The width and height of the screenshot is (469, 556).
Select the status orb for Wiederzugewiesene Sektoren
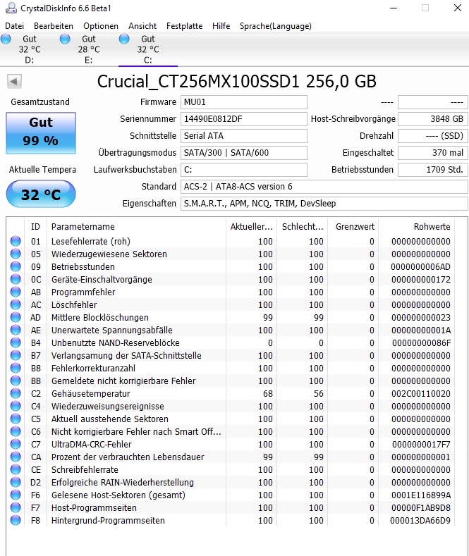[x=16, y=254]
